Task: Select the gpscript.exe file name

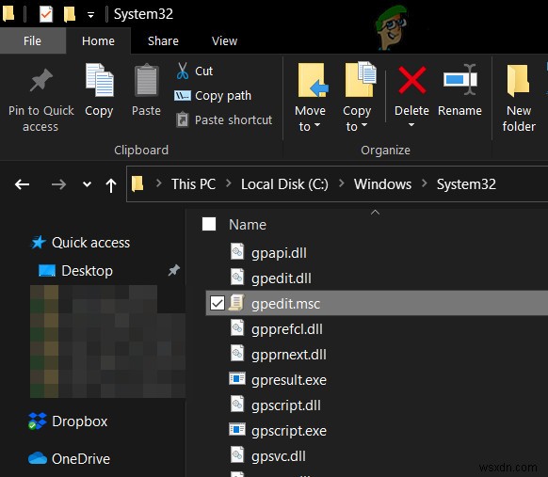Action: click(x=289, y=431)
